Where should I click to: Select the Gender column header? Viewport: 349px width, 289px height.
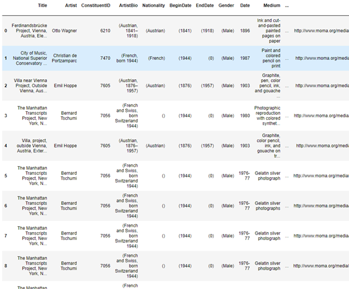[226, 5]
